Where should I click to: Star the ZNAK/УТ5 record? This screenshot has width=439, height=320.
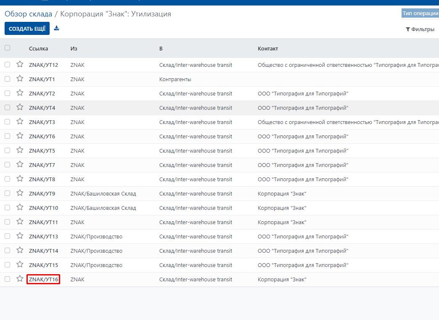(x=20, y=150)
